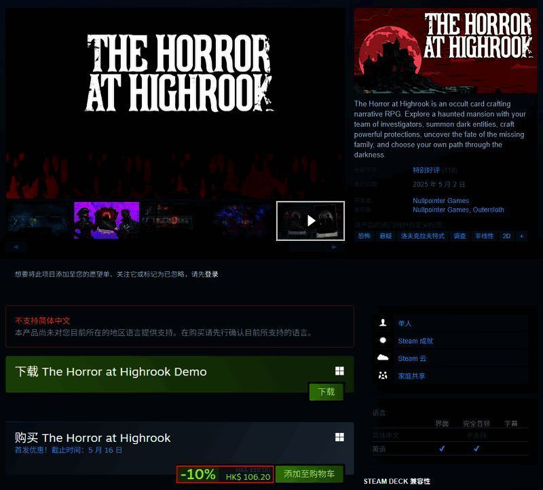The width and height of the screenshot is (543, 490).
Task: Open Nullpointer Games developer link
Action: [441, 201]
